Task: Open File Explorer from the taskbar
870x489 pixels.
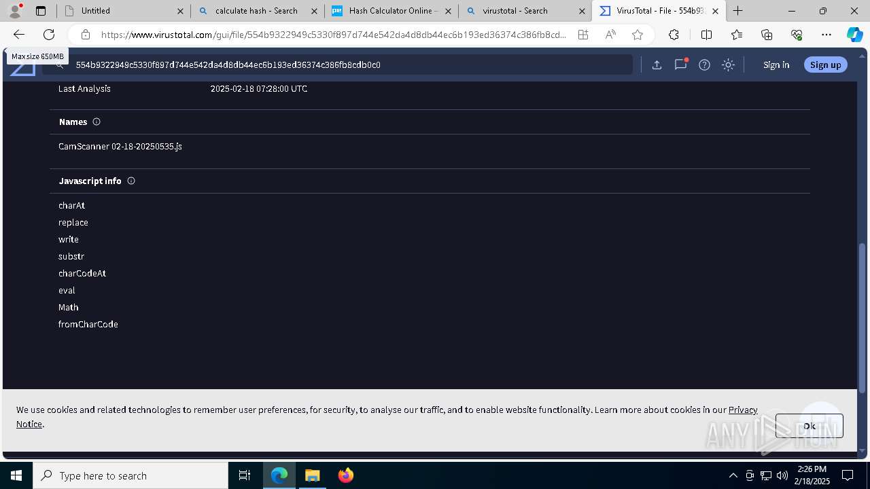Action: [x=312, y=475]
